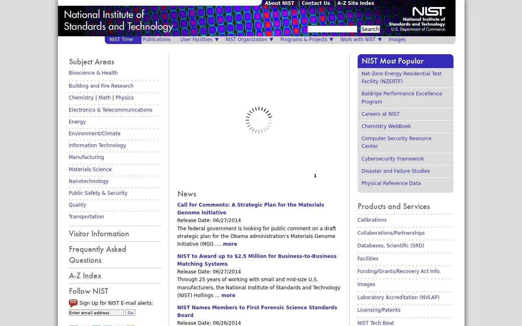Open the Cybersecurity Framework link
The height and width of the screenshot is (326, 522).
[393, 159]
